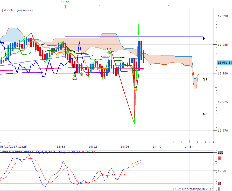Image resolution: width=232 pixels, height=191 pixels.
Task: Click the green down arrow below 1,3
Action: tap(109, 53)
